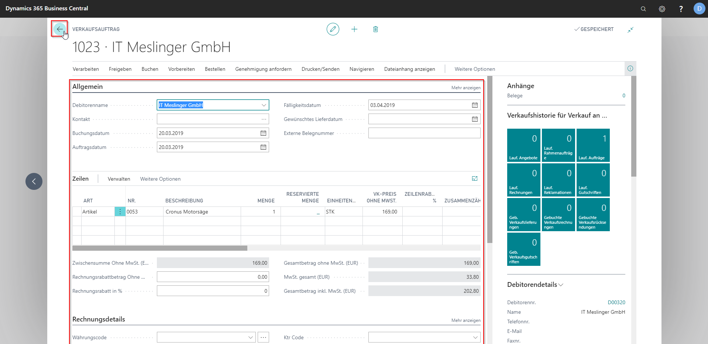Viewport: 708px width, 344px height.
Task: Open Lauf. Aufträge tile
Action: pyautogui.click(x=593, y=145)
